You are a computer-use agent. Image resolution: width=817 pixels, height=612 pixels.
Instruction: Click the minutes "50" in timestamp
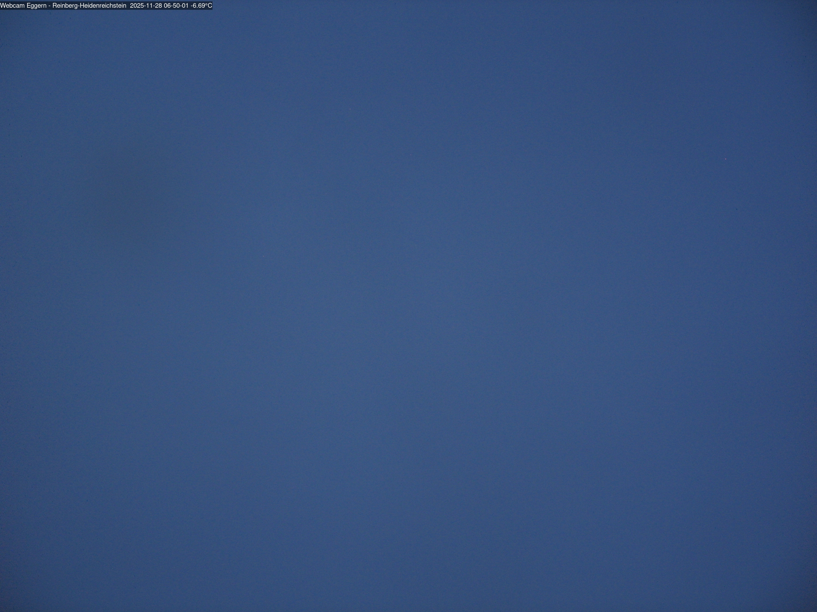[x=177, y=6]
